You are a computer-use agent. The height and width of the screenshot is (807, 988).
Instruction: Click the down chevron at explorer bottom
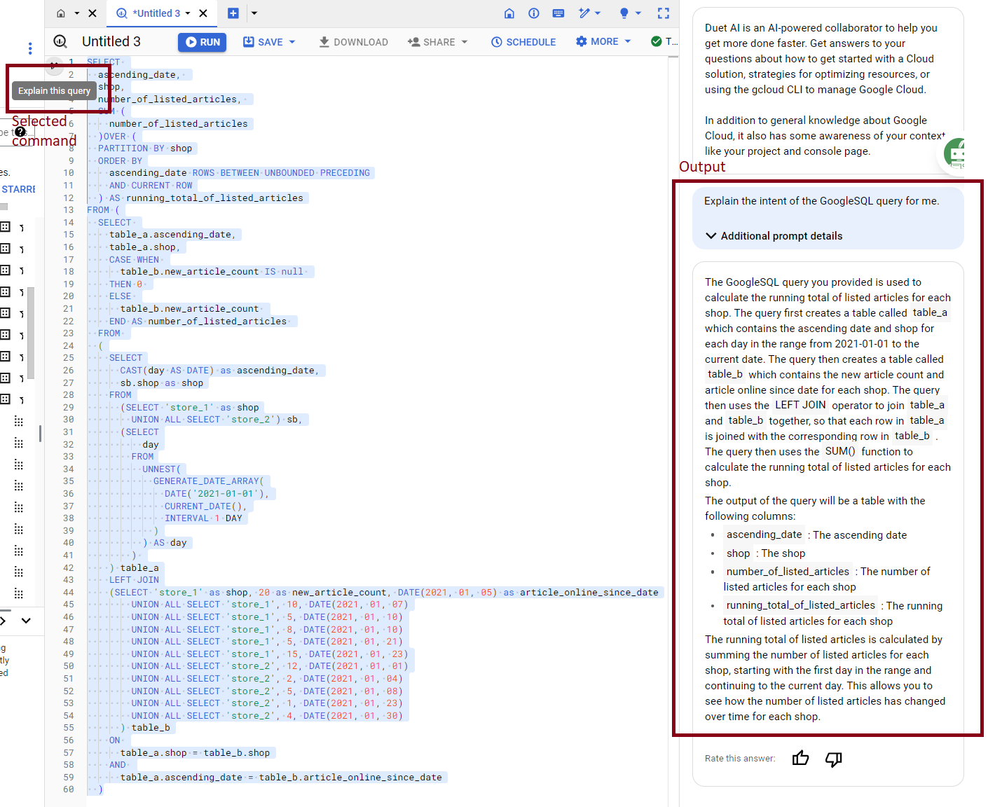pos(26,621)
